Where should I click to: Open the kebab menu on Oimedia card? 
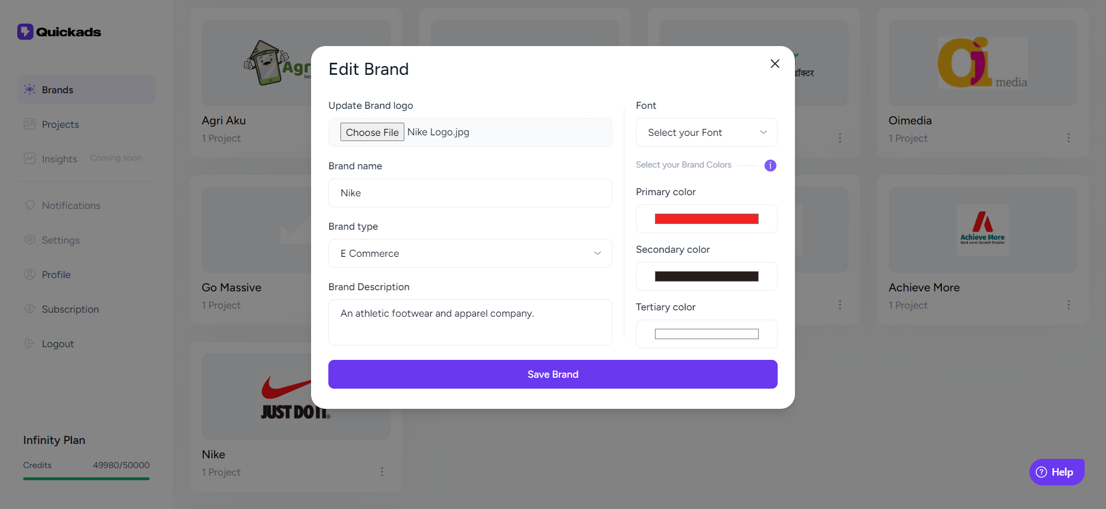point(1069,138)
